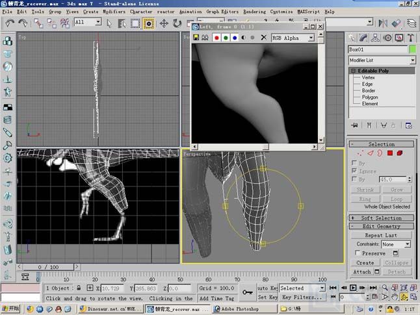This screenshot has height=315, width=420.
Task: Select Vertex sub-object icon in Selection rollout
Action: pyautogui.click(x=361, y=153)
